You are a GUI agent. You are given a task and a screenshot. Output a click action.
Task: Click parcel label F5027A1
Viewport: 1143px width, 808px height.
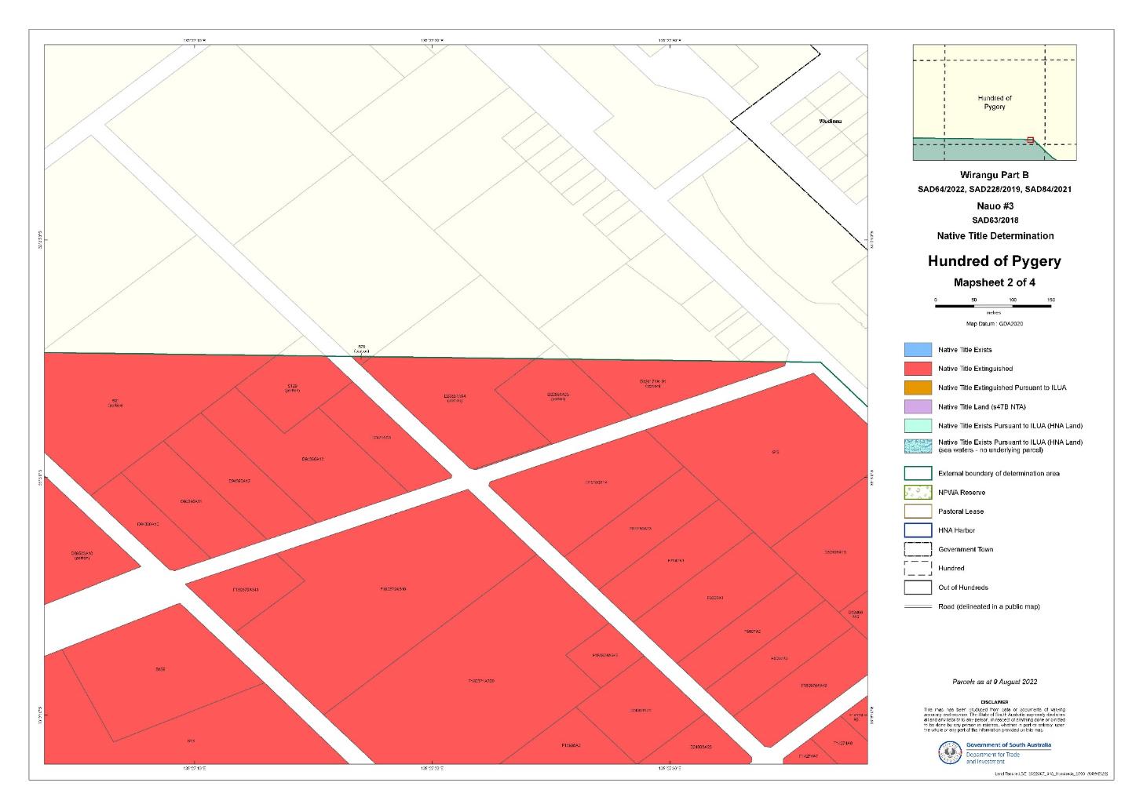(x=715, y=599)
